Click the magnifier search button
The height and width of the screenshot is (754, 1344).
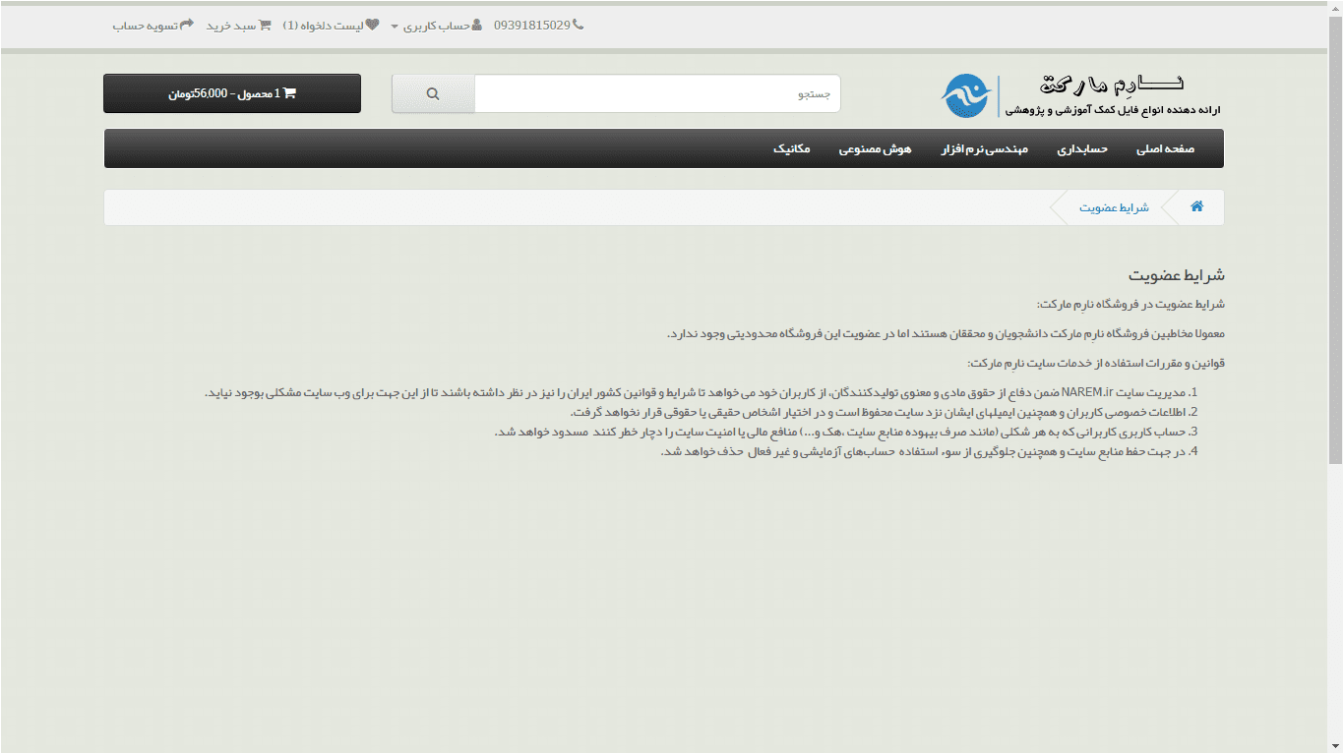433,93
